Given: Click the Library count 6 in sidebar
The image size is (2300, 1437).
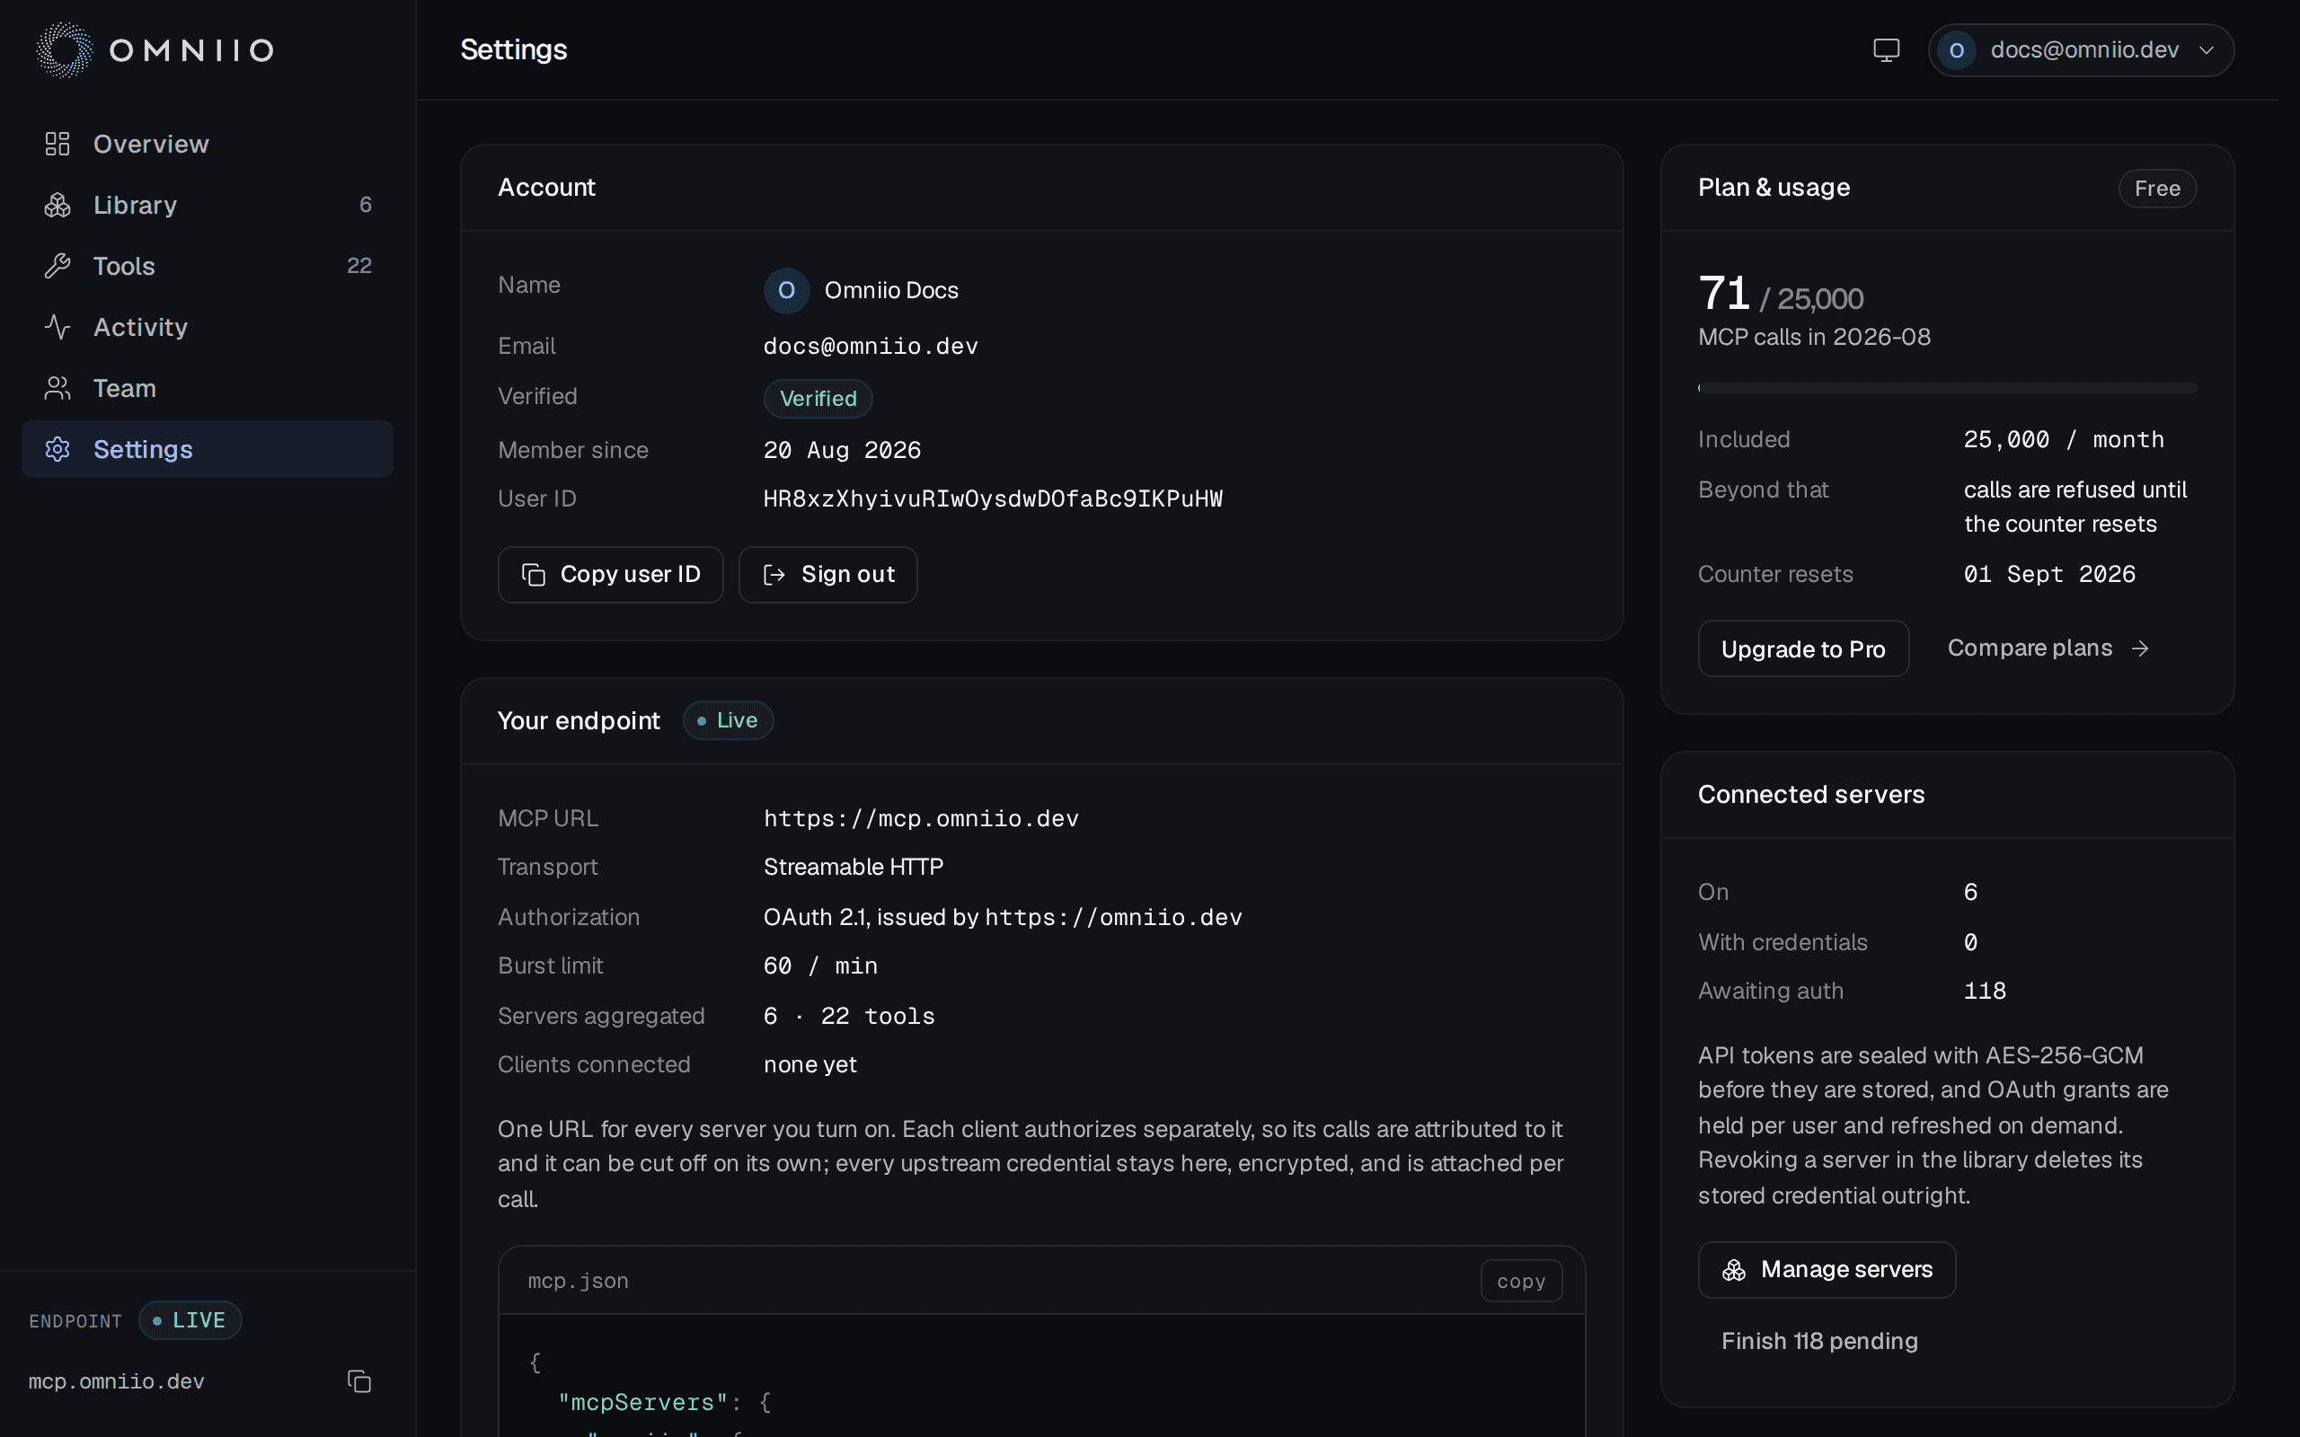Looking at the screenshot, I should point(365,205).
